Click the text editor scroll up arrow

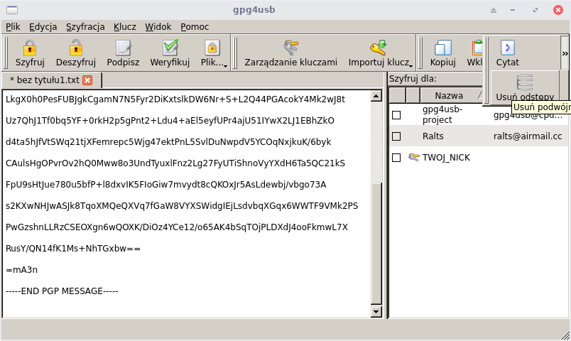click(376, 96)
